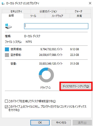The height and width of the screenshot is (126, 93).
Task: Click the 9.12 GB value
Action: (74, 49)
